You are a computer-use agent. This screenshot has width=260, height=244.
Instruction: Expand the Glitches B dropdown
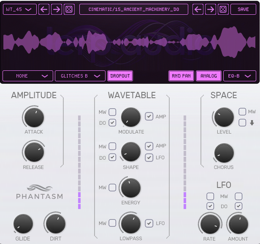80,76
